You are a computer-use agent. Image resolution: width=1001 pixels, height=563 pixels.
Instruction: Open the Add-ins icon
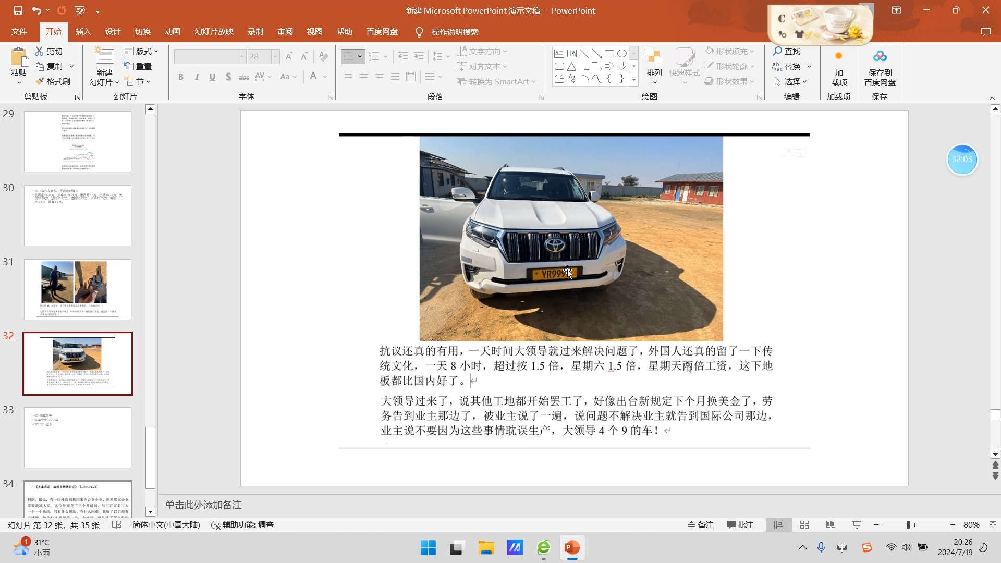[839, 56]
